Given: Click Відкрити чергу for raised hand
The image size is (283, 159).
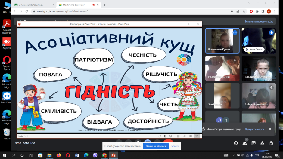Looking at the screenshot, I should [254, 129].
